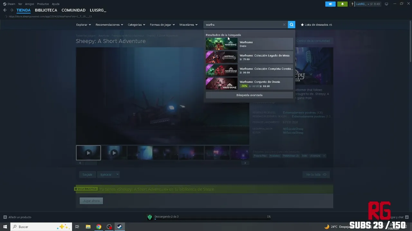This screenshot has width=412, height=231.
Task: Expand the Categorías dropdown
Action: pos(136,25)
